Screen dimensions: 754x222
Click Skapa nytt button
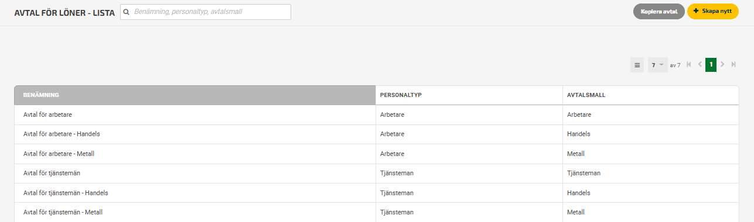click(x=713, y=12)
